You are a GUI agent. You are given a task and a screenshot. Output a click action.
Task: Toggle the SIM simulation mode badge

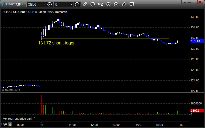[x=18, y=4]
